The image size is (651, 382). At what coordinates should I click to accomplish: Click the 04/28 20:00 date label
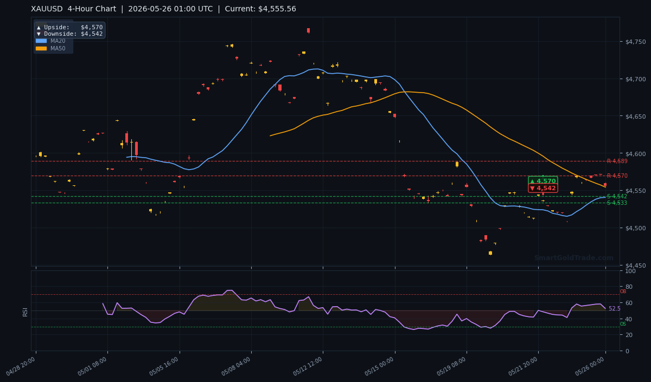pos(21,367)
